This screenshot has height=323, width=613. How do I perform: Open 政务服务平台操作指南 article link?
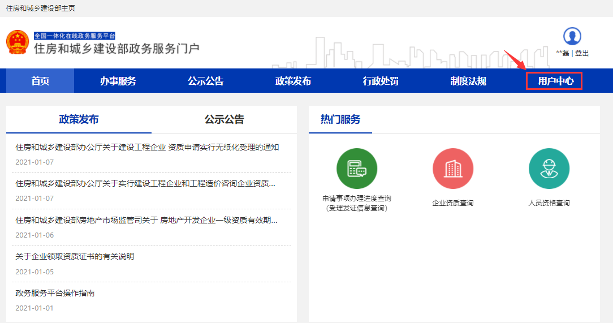55,293
